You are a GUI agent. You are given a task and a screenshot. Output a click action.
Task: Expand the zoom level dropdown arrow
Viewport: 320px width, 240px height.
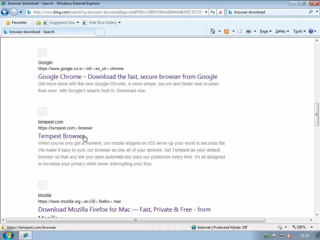[x=312, y=227]
